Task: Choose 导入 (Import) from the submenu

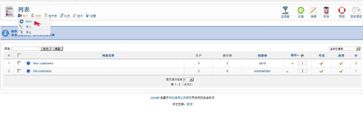Action: [28, 27]
